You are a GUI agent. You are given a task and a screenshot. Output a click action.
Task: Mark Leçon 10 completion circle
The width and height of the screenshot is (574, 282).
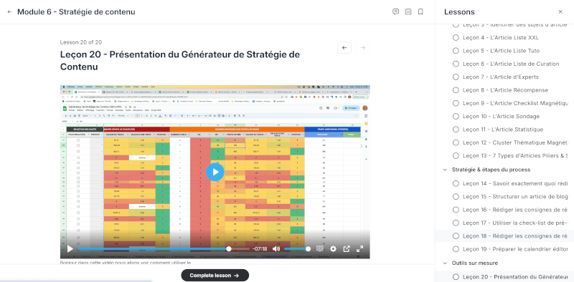pyautogui.click(x=456, y=117)
